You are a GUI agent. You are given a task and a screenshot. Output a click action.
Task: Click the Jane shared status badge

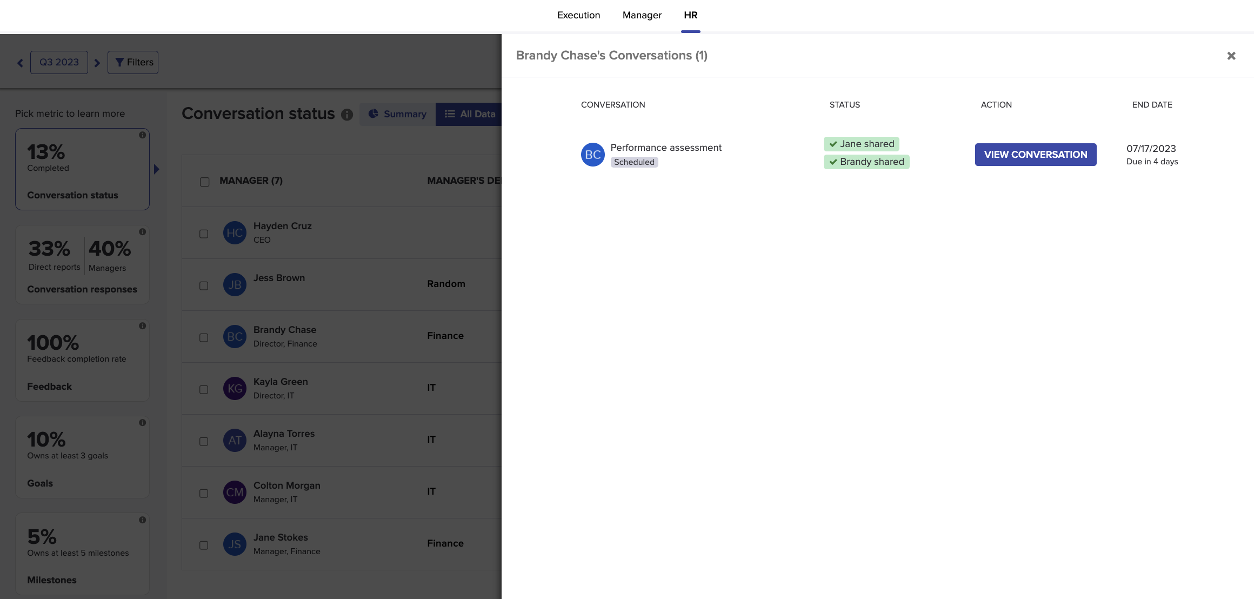[x=862, y=144]
